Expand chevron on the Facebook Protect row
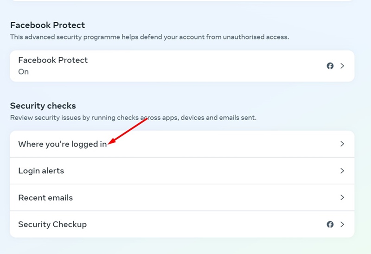371x254 pixels. tap(342, 66)
